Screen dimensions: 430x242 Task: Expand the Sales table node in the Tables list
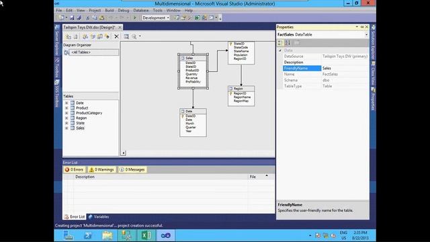pos(67,128)
